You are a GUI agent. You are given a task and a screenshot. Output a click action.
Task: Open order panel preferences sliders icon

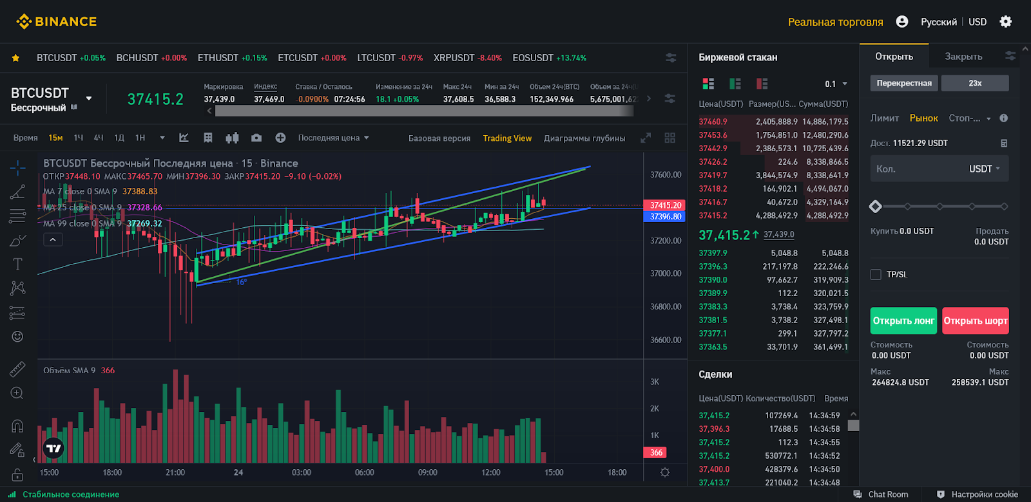(x=1010, y=56)
